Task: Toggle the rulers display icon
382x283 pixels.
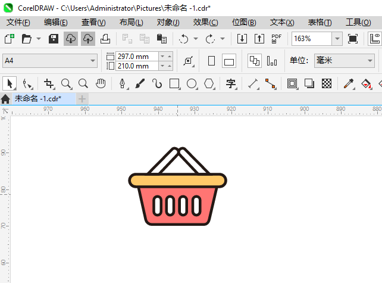Action: (375, 39)
